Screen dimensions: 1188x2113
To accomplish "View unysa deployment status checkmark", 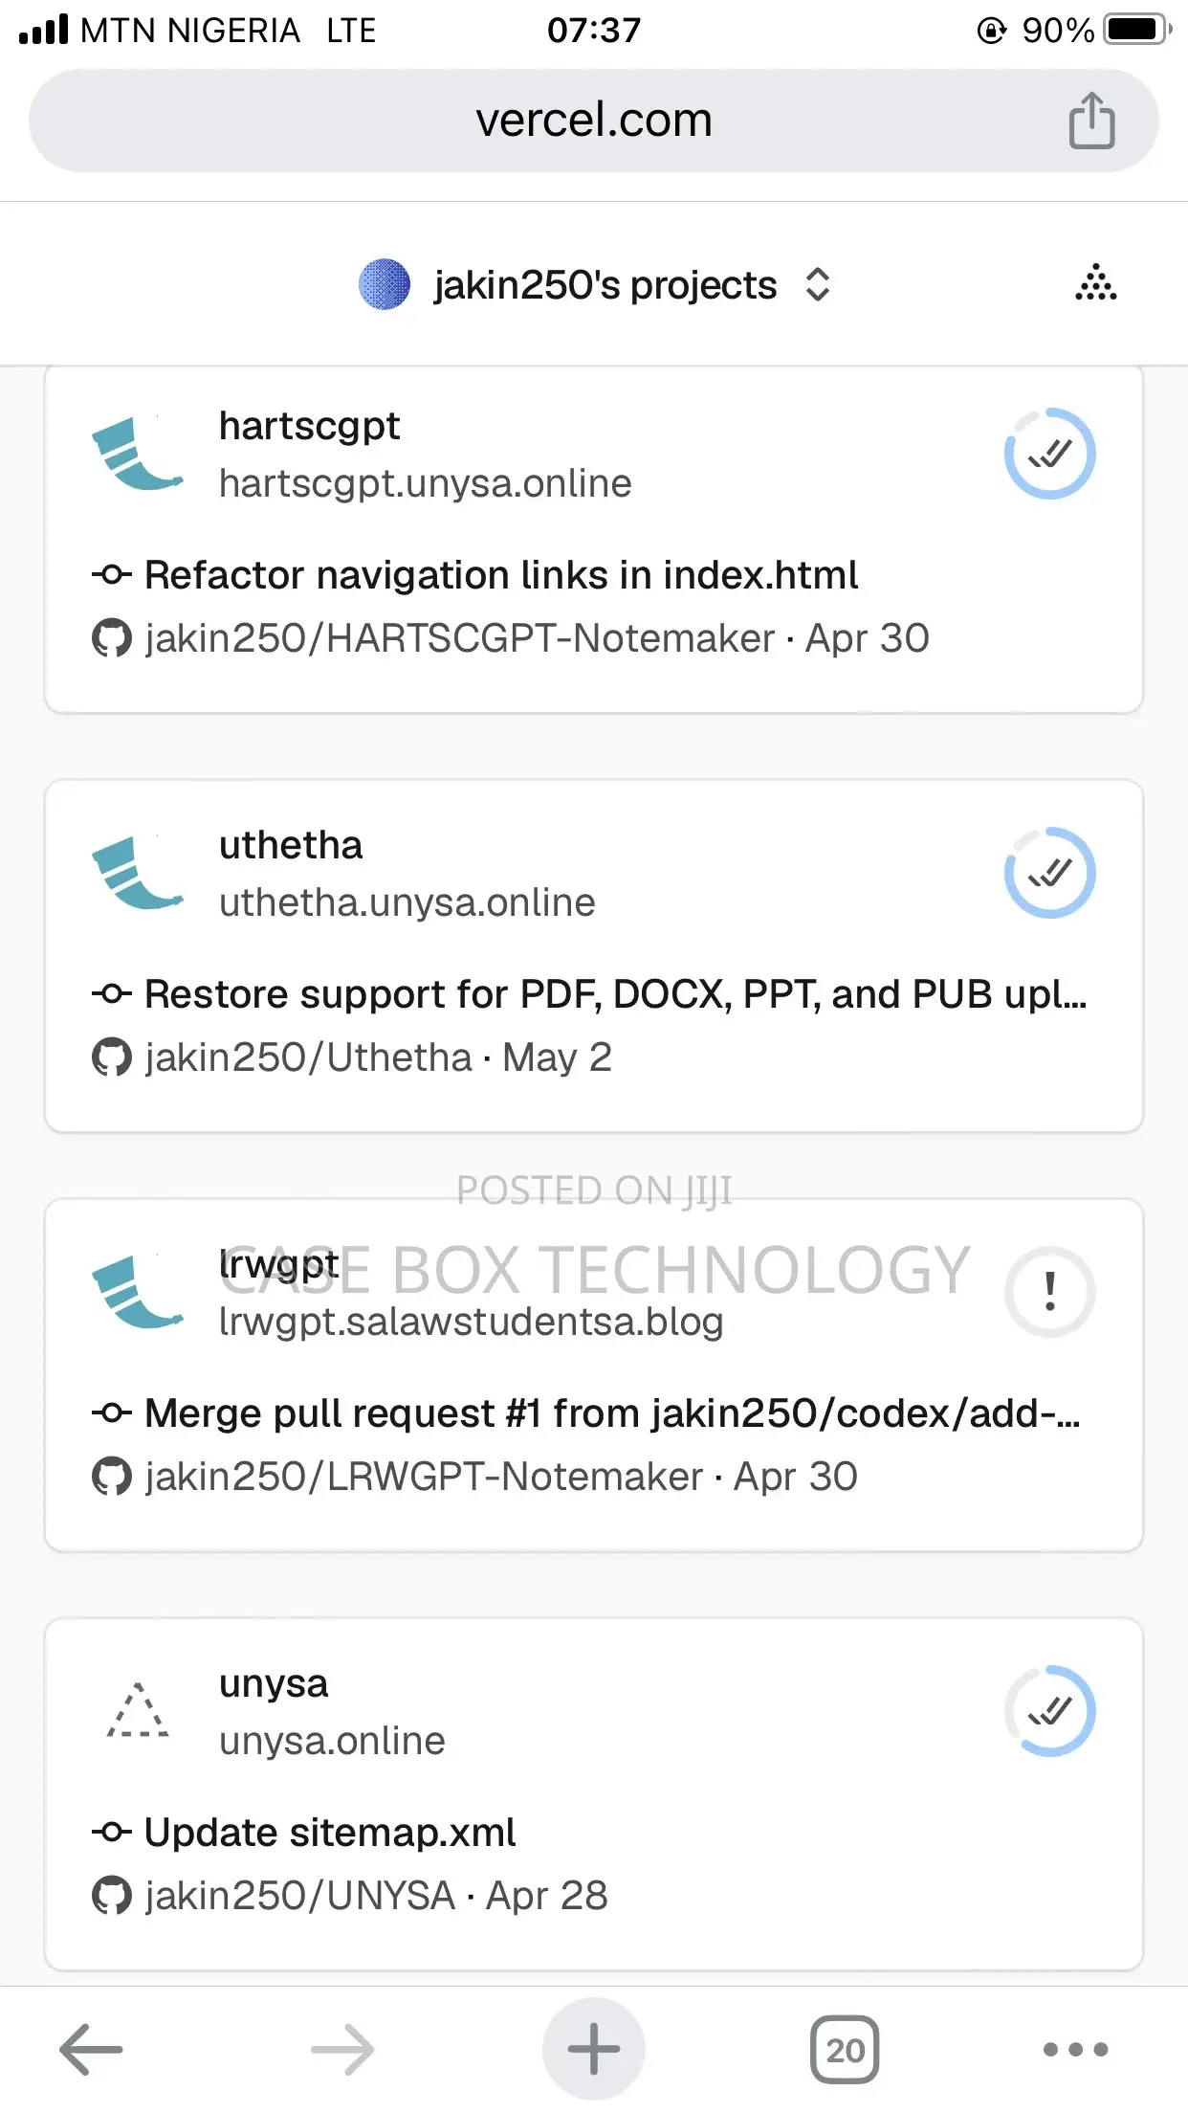I will [1049, 1711].
